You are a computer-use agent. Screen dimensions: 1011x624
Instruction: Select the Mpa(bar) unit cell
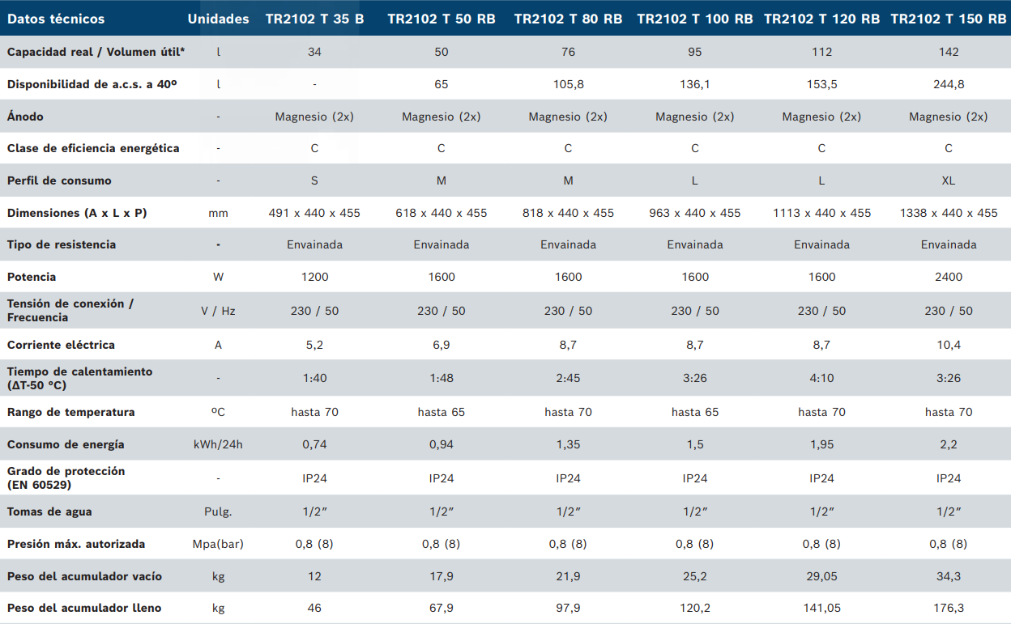pyautogui.click(x=218, y=544)
